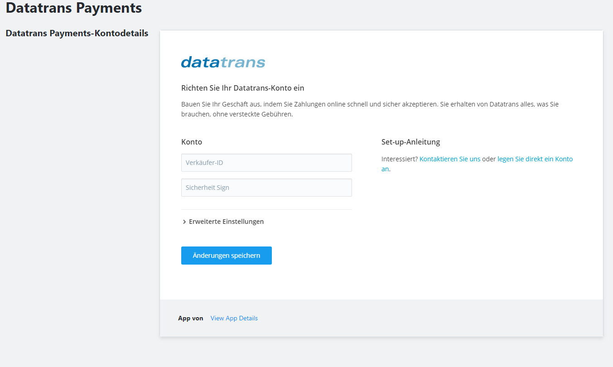Click the Datatrans Payments page title
This screenshot has width=613, height=367.
[x=74, y=8]
